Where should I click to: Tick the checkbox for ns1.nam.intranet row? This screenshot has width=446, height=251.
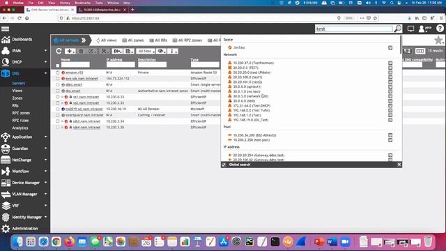58,97
